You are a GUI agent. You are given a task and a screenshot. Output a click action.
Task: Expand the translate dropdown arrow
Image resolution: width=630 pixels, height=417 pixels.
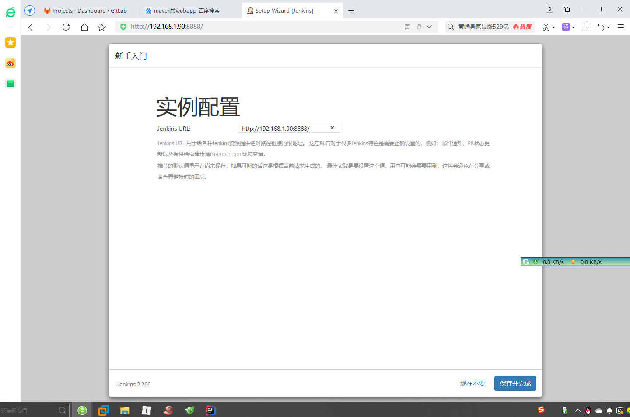pyautogui.click(x=573, y=28)
